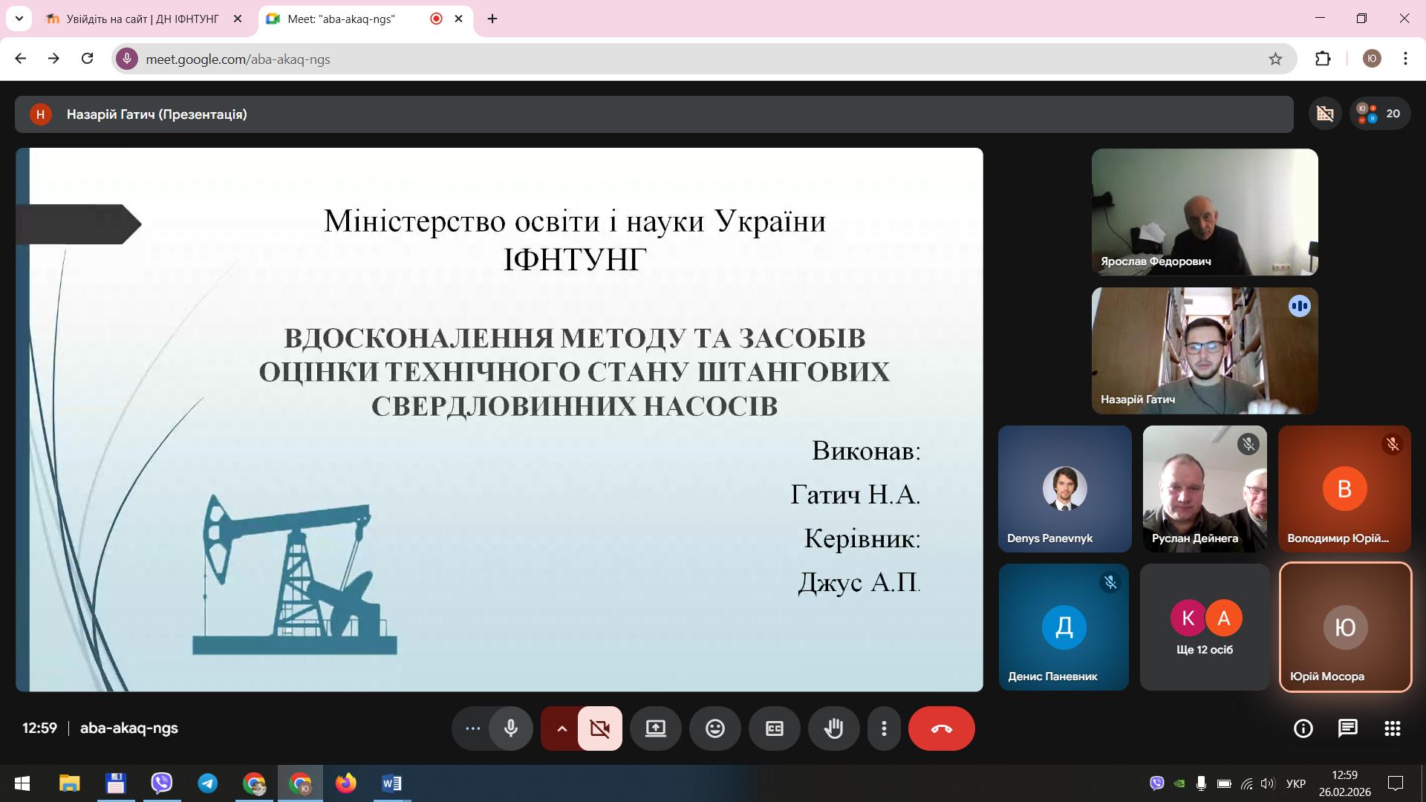Open the emoji reactions button
1426x802 pixels.
coord(714,728)
